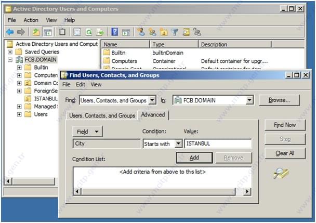Click the filter funnel toolbar icon
The image size is (316, 223).
pos(175,32)
